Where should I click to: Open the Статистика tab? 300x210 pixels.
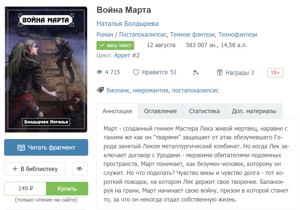point(204,111)
